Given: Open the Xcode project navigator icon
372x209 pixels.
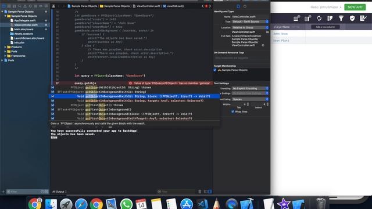Looking at the screenshot, I should (3, 6).
